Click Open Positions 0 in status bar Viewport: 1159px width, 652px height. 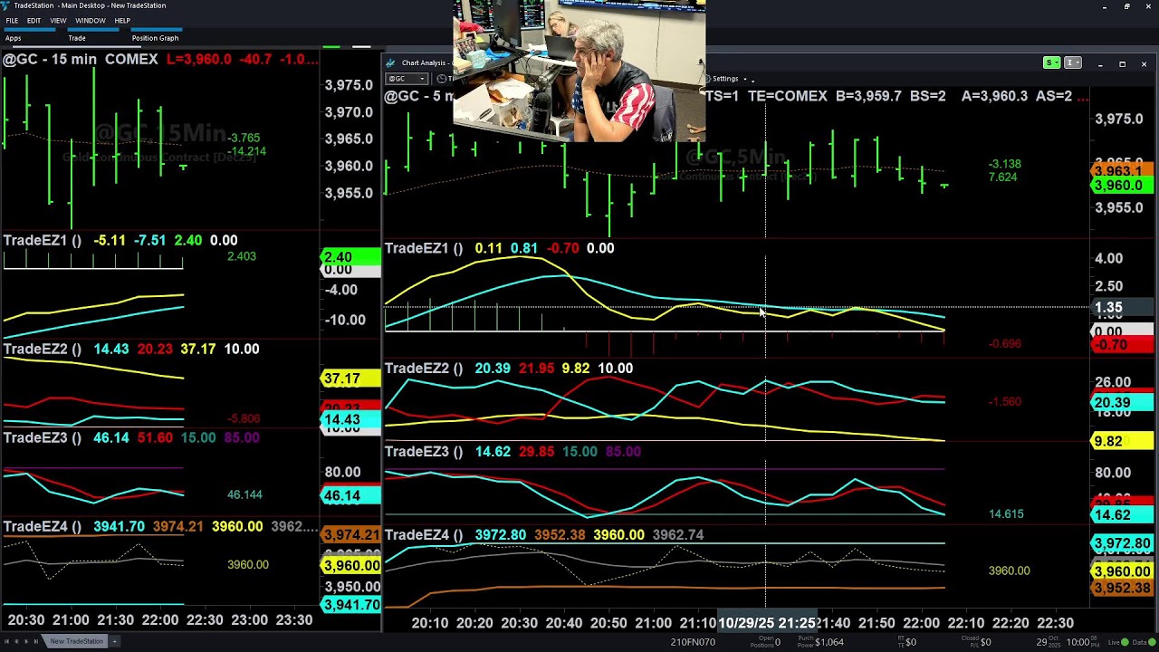(x=763, y=642)
